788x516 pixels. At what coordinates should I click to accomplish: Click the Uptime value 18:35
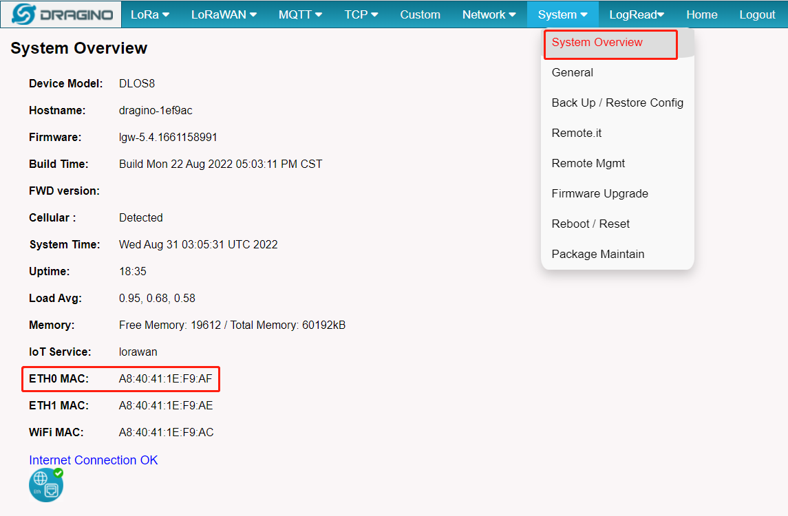coord(133,271)
